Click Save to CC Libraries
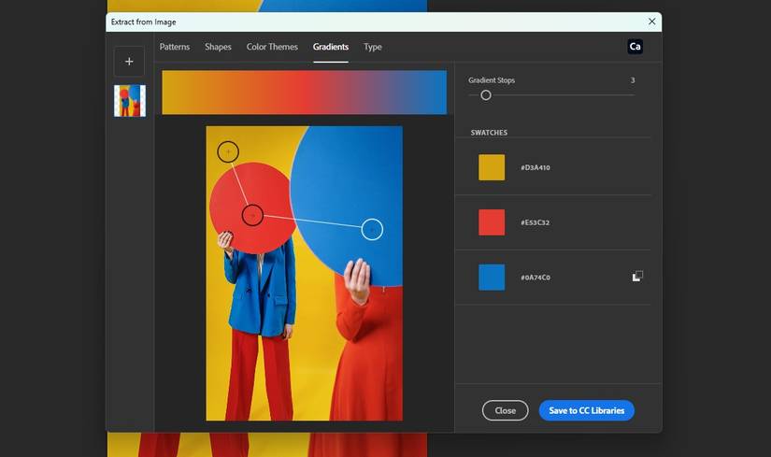 coord(587,410)
